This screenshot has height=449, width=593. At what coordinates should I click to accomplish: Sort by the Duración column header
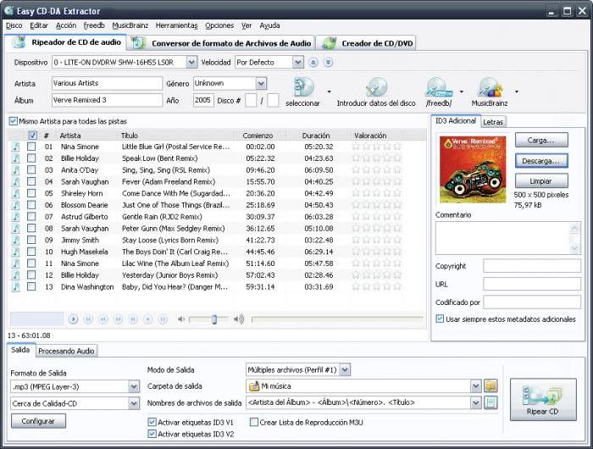(316, 135)
